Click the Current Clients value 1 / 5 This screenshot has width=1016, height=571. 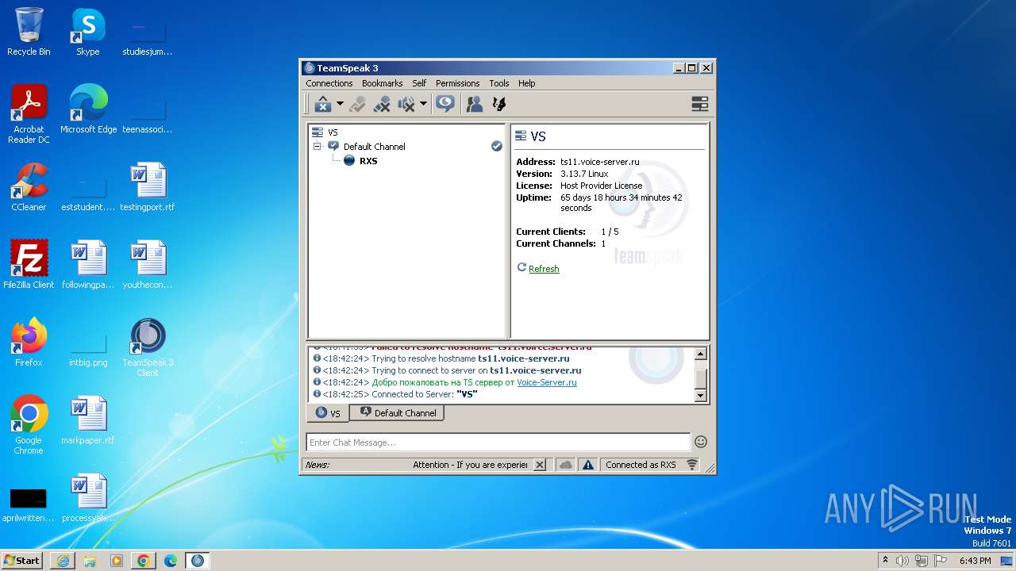[x=610, y=232]
